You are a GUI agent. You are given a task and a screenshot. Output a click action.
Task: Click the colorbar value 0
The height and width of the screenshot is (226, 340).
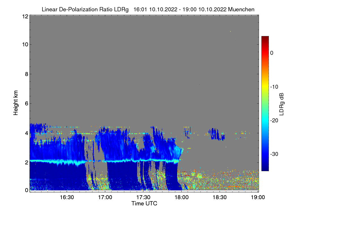272,53
